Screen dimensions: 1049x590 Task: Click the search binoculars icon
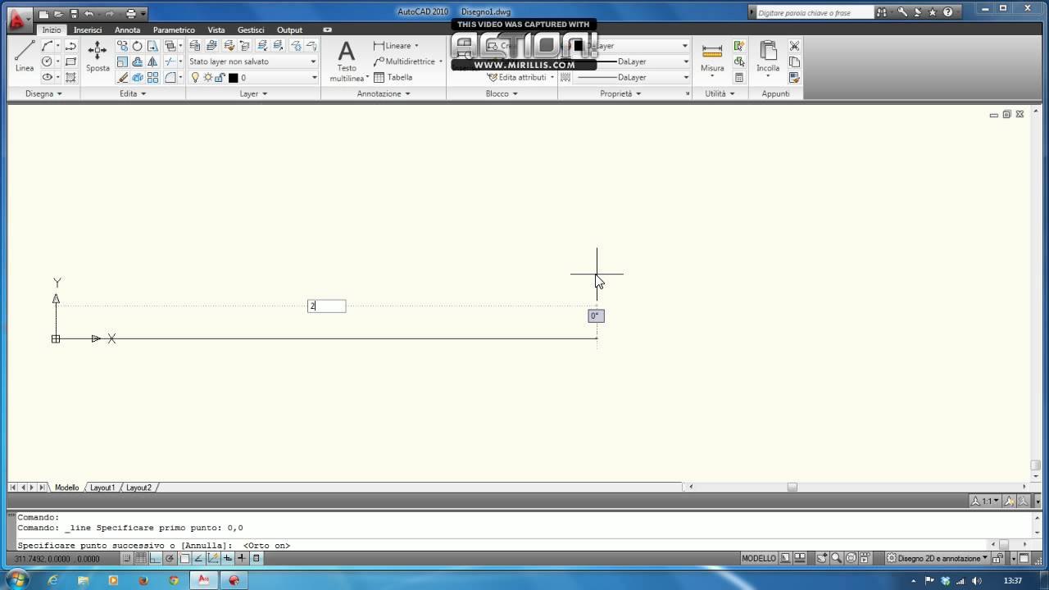coord(882,12)
